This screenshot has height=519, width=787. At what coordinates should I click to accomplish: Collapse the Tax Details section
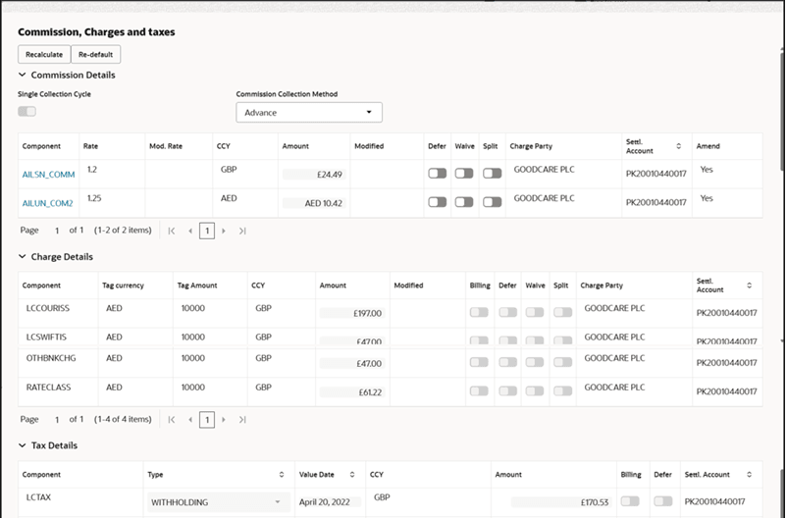point(23,445)
